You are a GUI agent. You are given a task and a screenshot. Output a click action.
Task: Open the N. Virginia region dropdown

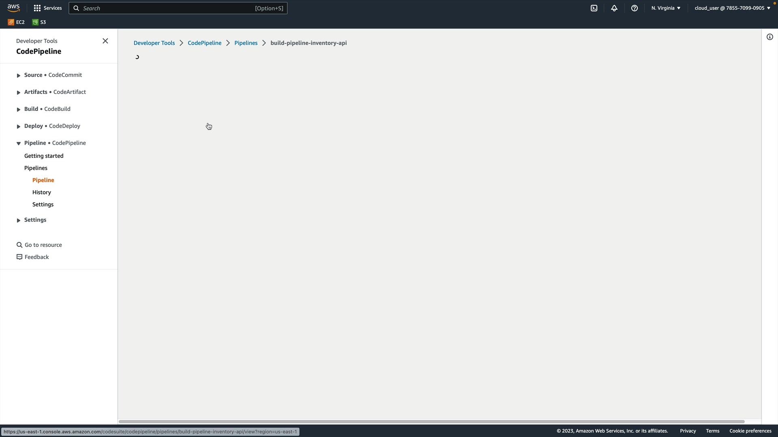click(666, 8)
